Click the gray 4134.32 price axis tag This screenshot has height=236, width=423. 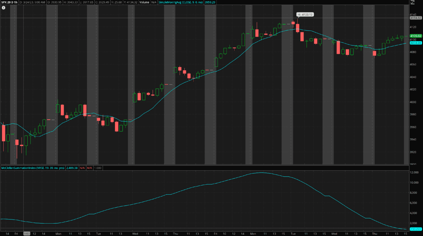point(416,18)
